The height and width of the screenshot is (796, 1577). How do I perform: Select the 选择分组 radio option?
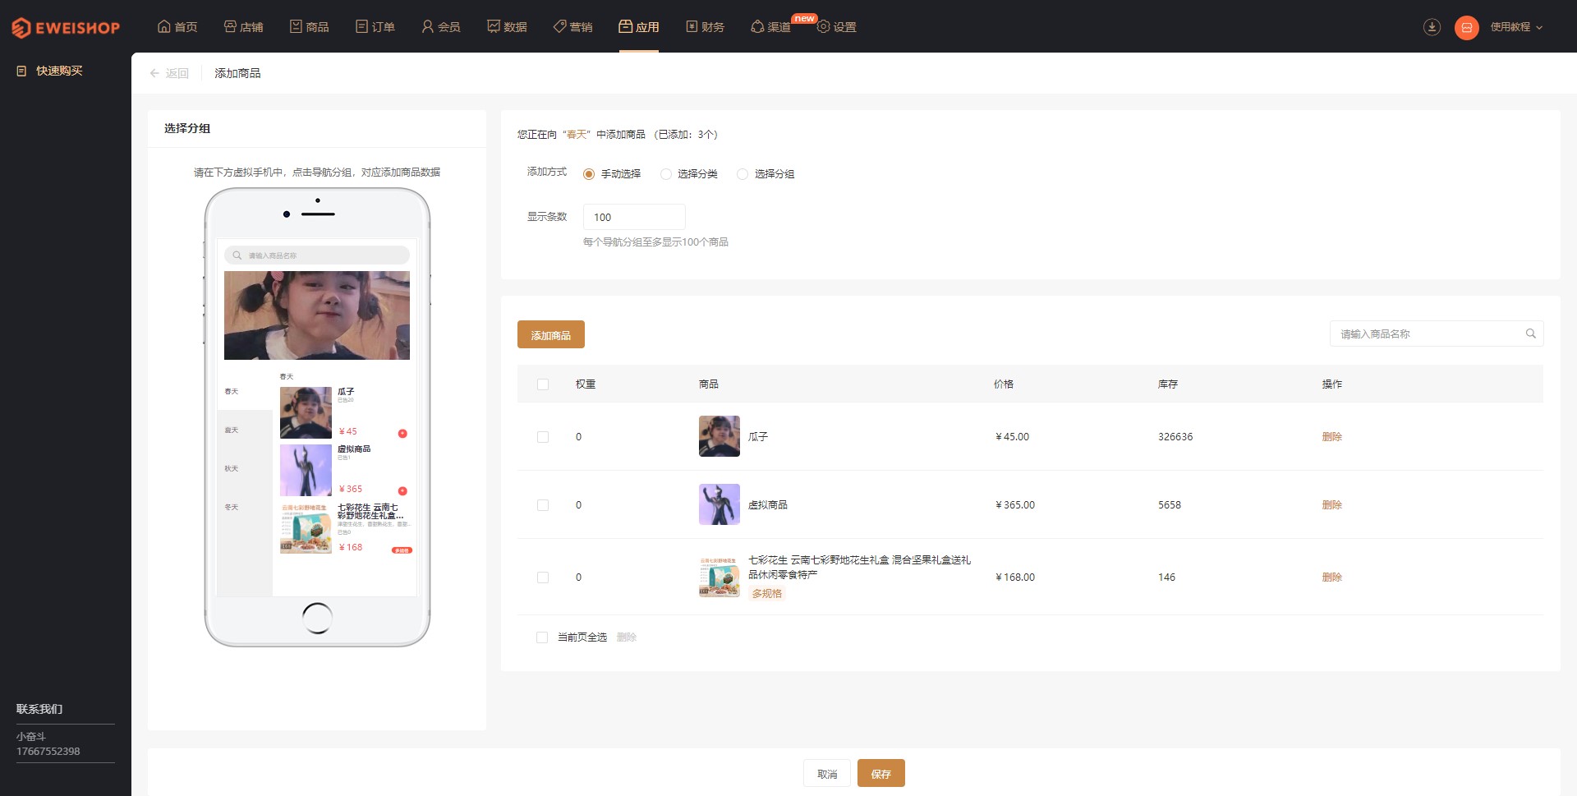point(766,174)
